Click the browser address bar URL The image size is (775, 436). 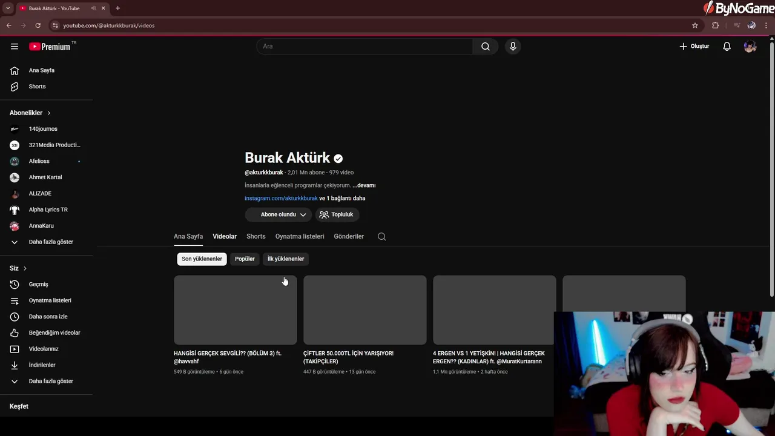[x=109, y=25]
